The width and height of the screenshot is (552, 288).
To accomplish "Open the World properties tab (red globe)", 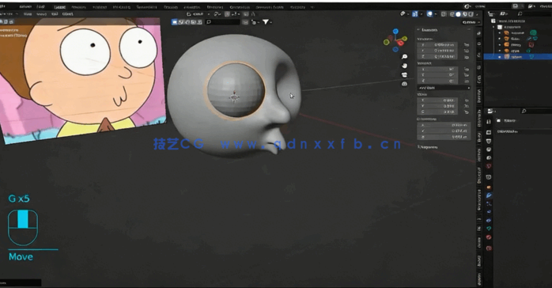I will [x=489, y=166].
